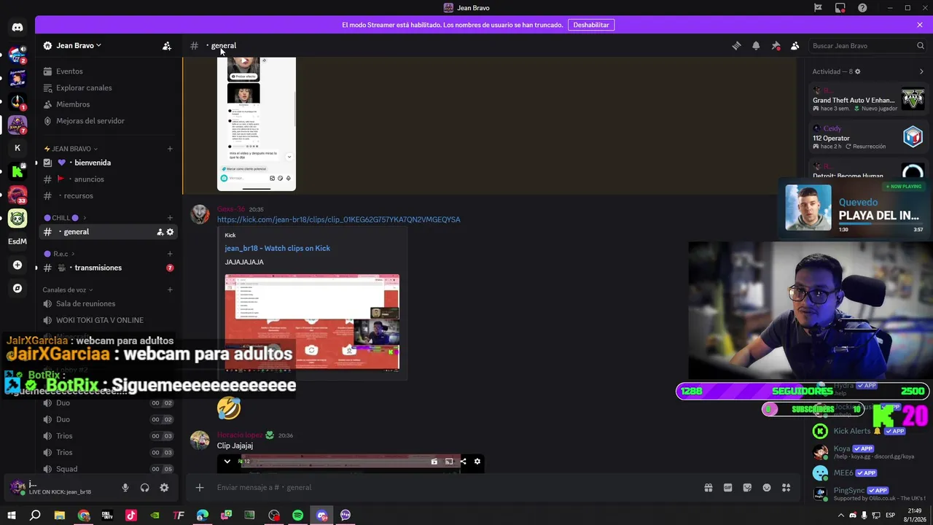Expand the R.e.c category
Screen dimensions: 933x525
(x=60, y=254)
